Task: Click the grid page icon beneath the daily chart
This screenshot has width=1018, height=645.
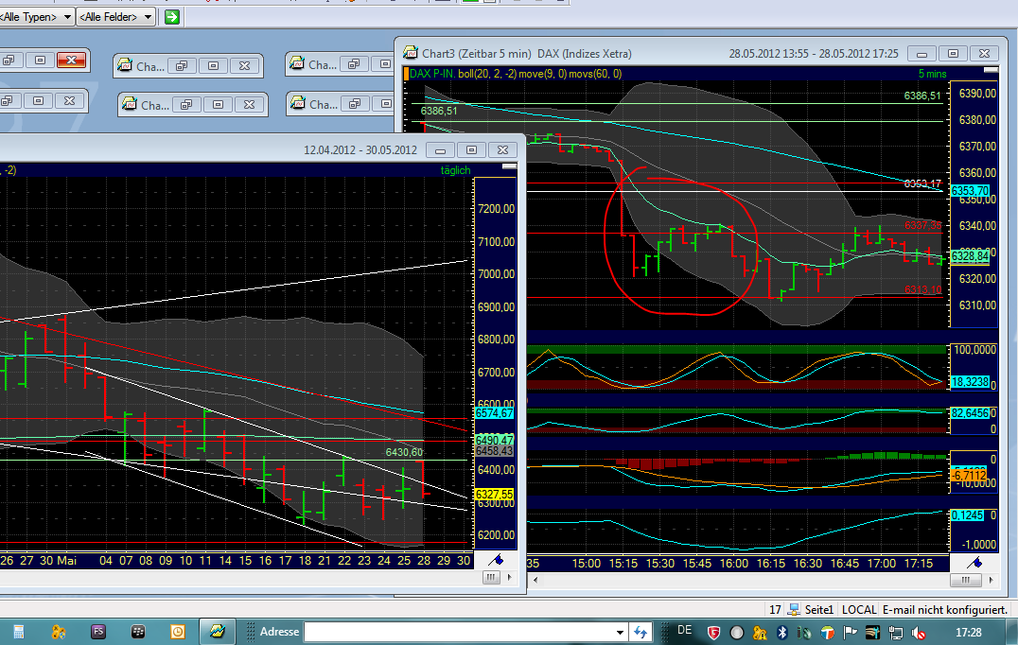Action: 490,578
